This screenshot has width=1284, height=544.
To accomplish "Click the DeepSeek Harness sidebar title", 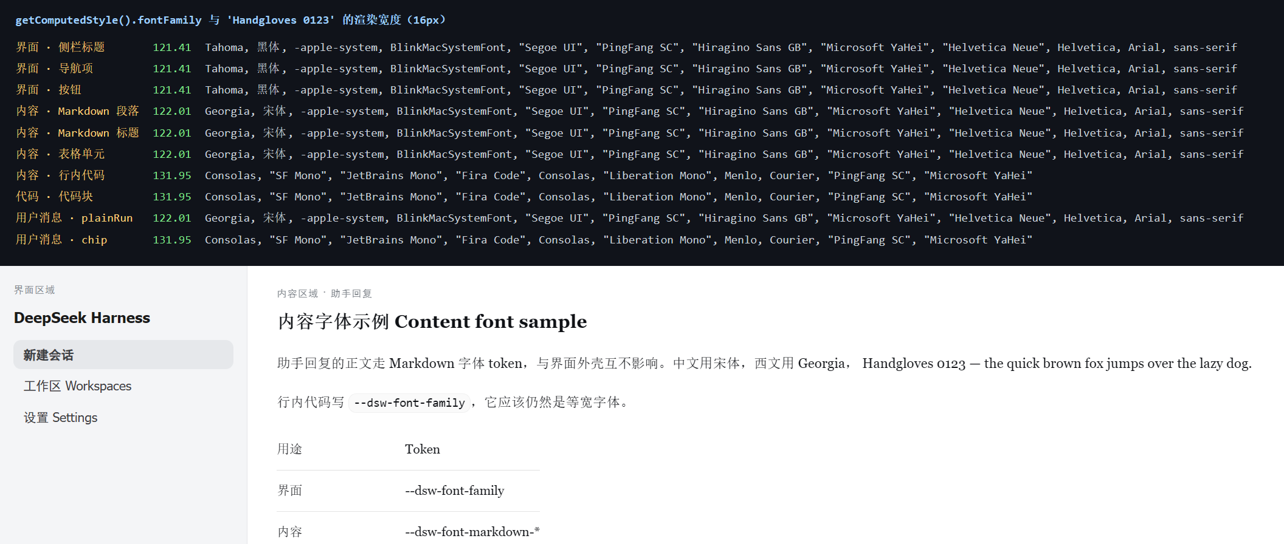I will click(x=82, y=318).
